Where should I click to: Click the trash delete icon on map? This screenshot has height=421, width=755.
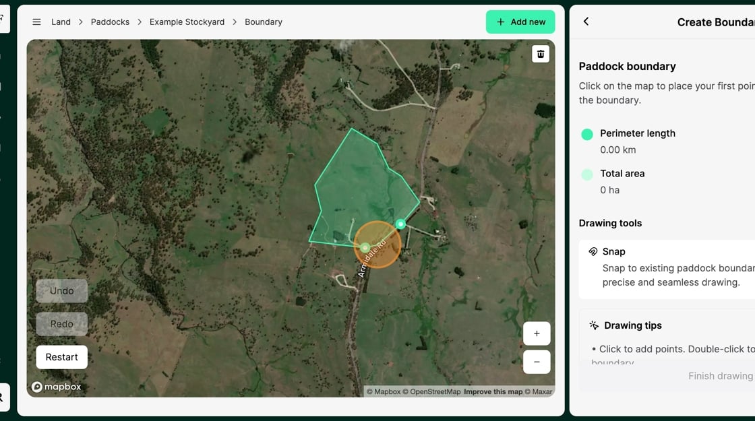pos(540,54)
